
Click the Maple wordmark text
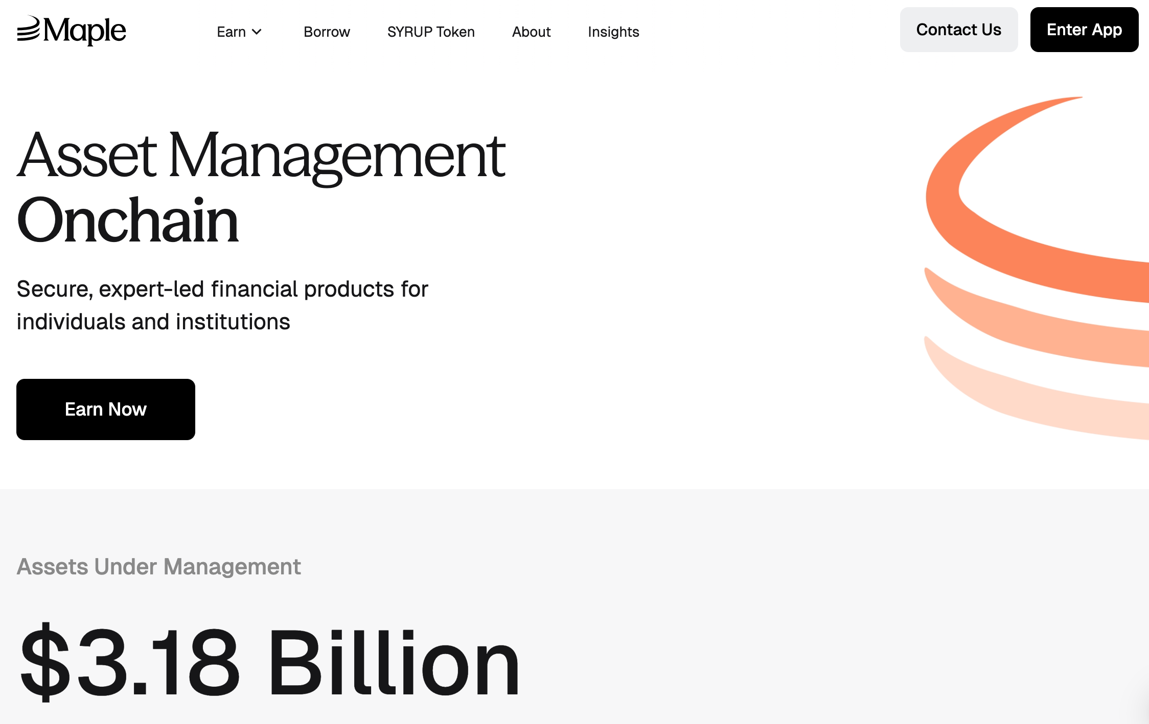click(84, 31)
